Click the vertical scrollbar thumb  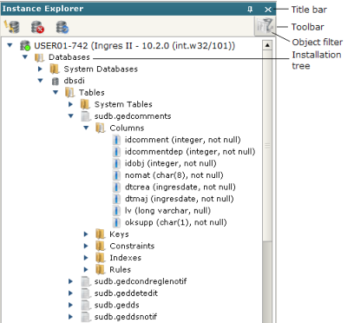267,146
